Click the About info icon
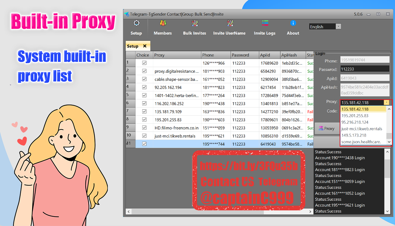The width and height of the screenshot is (395, 226). click(293, 23)
